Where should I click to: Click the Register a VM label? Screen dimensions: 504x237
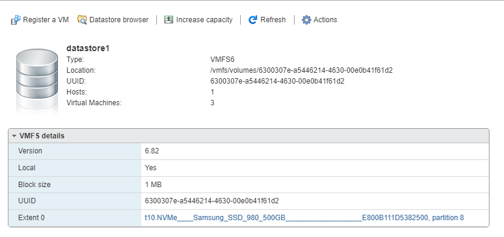(46, 20)
